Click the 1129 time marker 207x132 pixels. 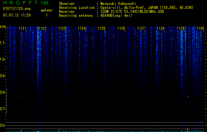180,28
